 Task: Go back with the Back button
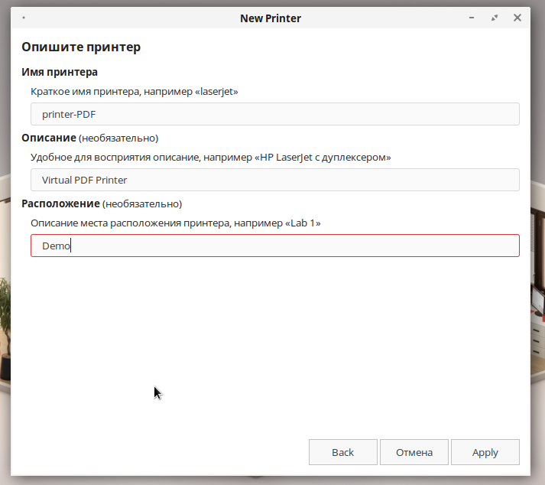pyautogui.click(x=342, y=452)
